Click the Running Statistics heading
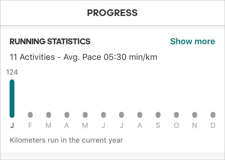Viewport: 225px width, 160px height. (50, 42)
